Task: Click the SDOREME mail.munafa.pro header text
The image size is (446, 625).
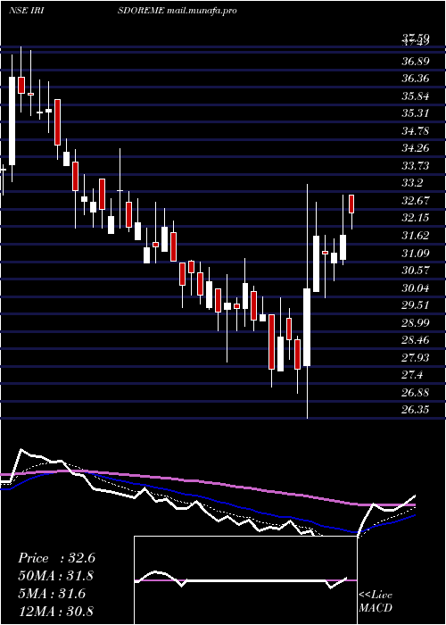Action: 178,11
